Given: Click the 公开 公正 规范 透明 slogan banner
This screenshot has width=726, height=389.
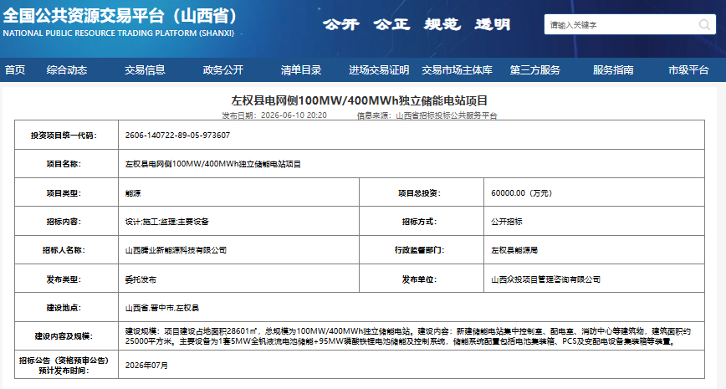Looking at the screenshot, I should [417, 24].
